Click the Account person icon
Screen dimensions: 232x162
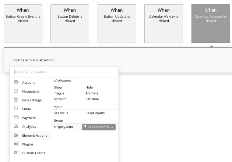pyautogui.click(x=16, y=82)
